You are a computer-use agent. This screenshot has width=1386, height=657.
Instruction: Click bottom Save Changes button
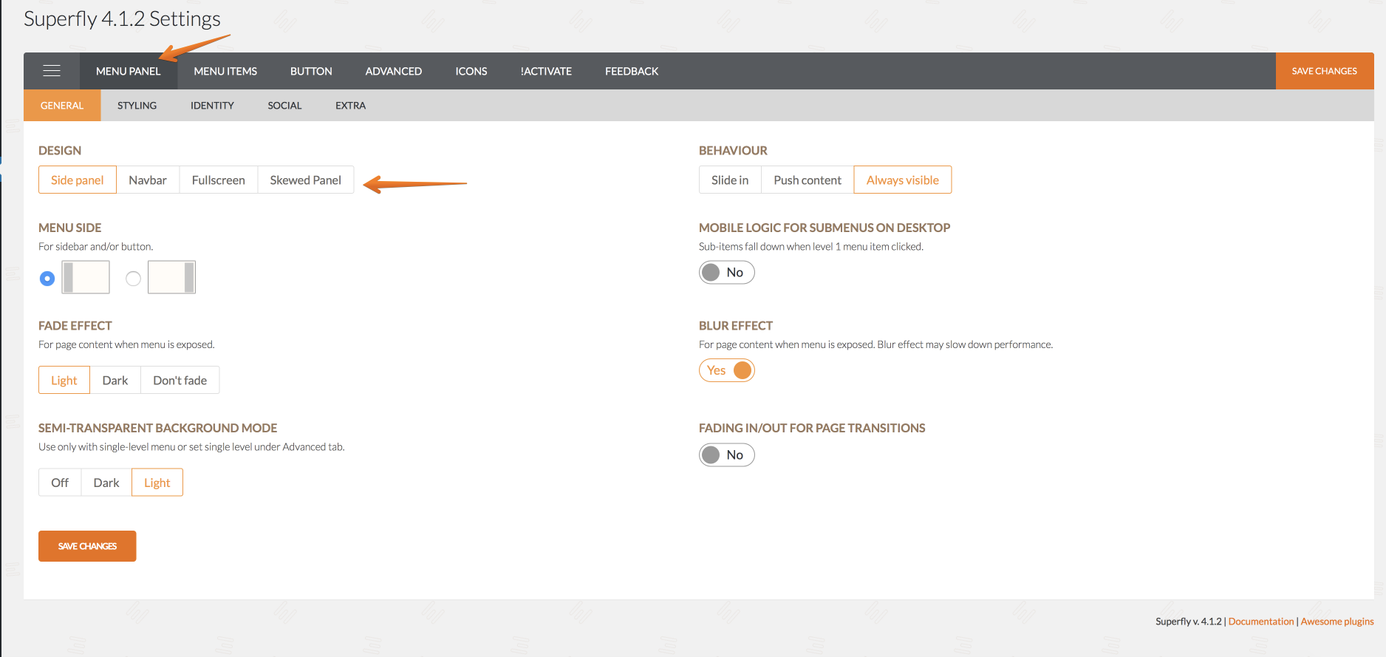coord(87,546)
